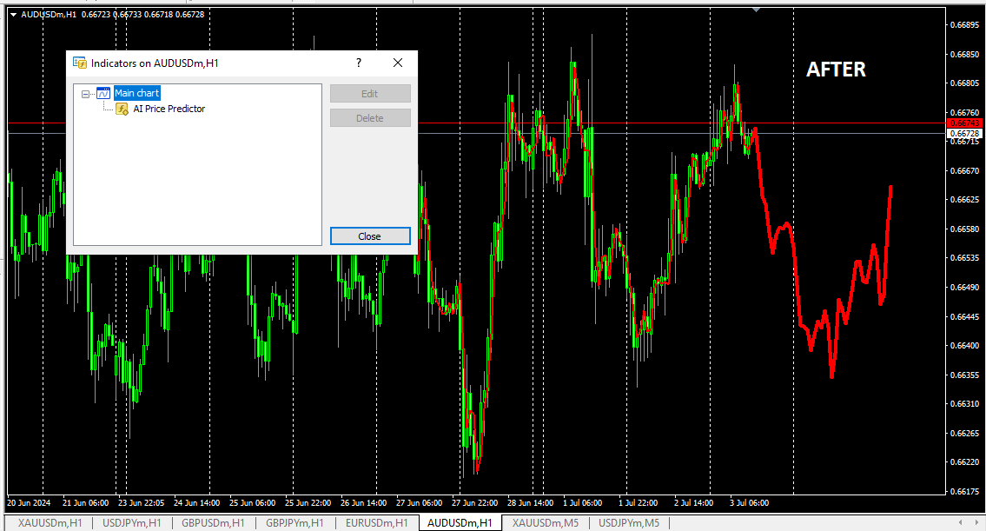Click the Delete button
Viewport: 986px width, 531px height.
pos(370,118)
